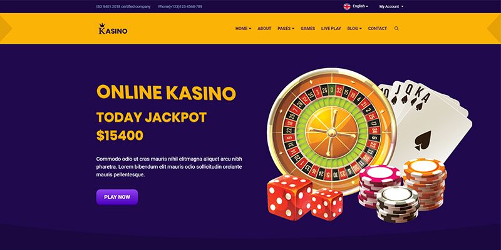
Task: Expand the My Account dropdown
Action: 391,6
